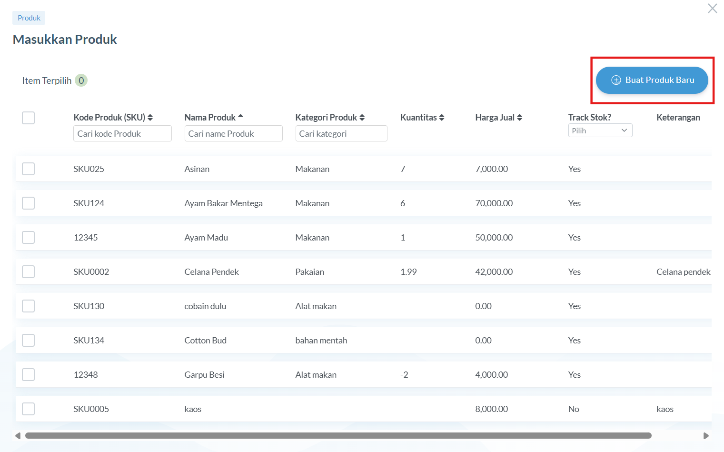Tick the Cotton Bud checkbox
The image size is (724, 452).
pyautogui.click(x=29, y=341)
